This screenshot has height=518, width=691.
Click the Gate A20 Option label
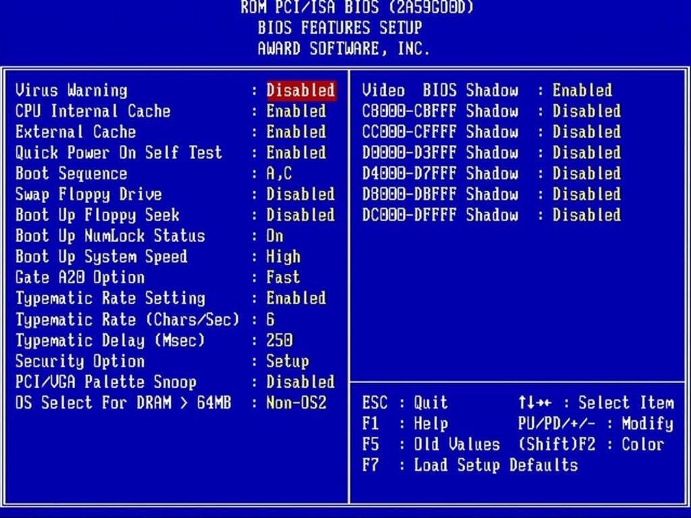[80, 277]
